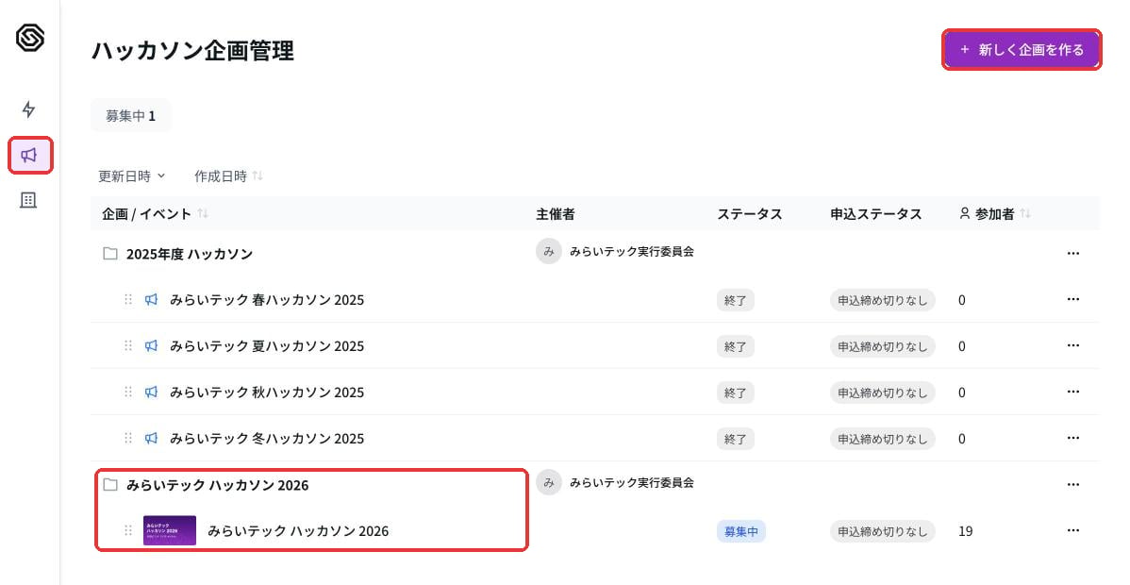The image size is (1130, 585).
Task: Open the ハッカソン 2026 event thumbnail
Action: click(170, 530)
